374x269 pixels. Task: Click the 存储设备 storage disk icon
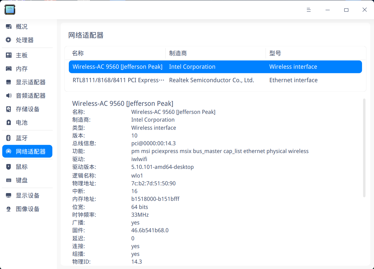pos(9,109)
